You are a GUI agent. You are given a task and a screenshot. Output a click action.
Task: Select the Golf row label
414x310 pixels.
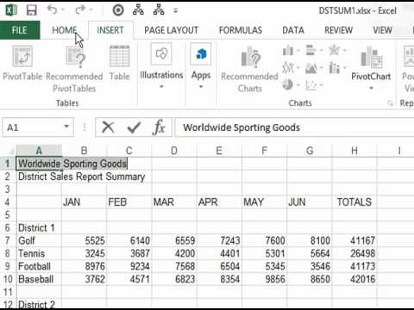pos(39,240)
